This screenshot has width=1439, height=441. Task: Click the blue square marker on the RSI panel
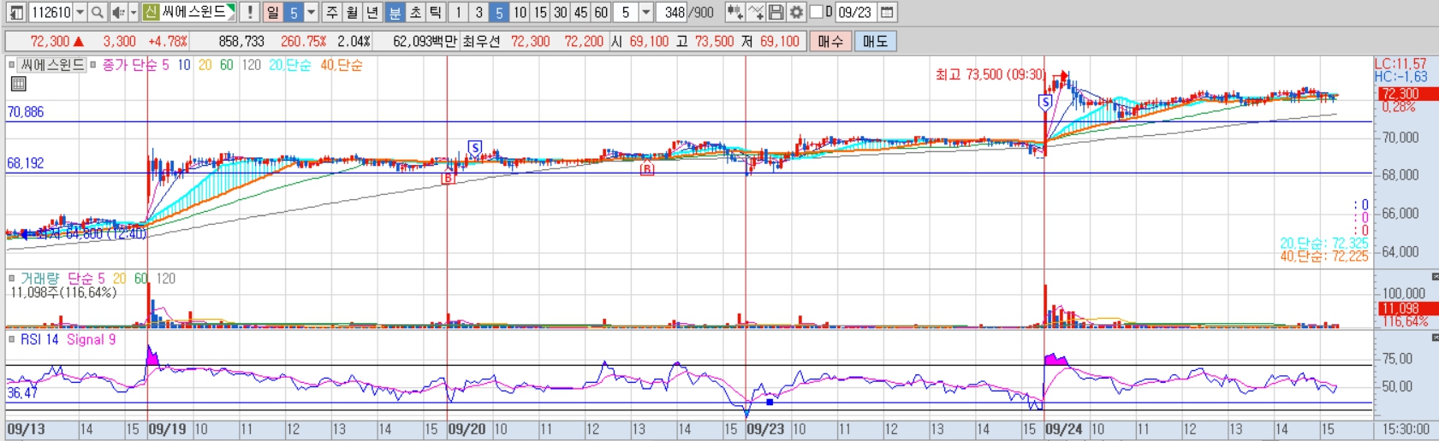pyautogui.click(x=770, y=402)
